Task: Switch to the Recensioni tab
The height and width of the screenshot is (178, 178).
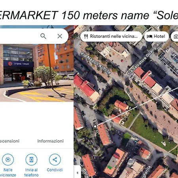Action: click(9, 141)
